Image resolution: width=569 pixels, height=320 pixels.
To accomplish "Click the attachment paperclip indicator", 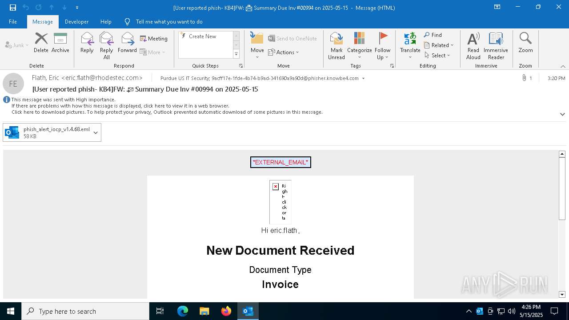I will tap(527, 78).
